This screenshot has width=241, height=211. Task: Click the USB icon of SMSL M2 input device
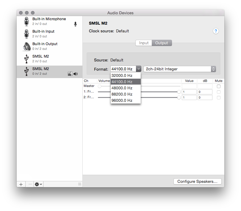(26, 59)
